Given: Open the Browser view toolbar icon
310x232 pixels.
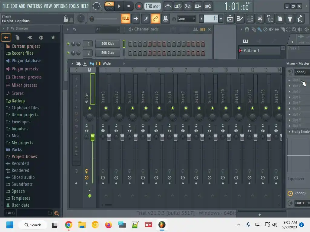Looking at the screenshot, I should (270, 19).
